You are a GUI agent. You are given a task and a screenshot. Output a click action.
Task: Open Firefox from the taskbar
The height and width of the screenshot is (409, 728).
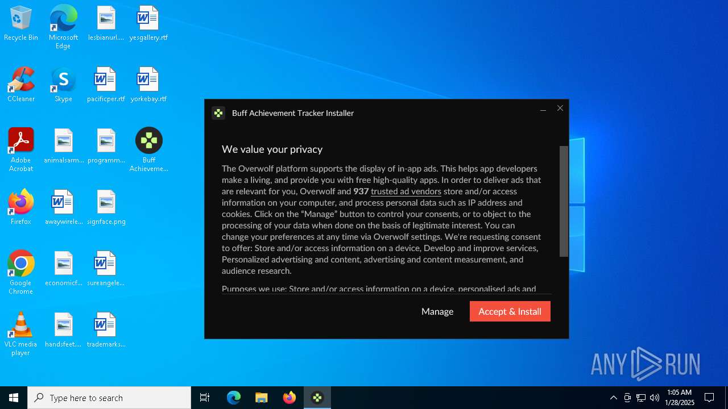tap(289, 398)
